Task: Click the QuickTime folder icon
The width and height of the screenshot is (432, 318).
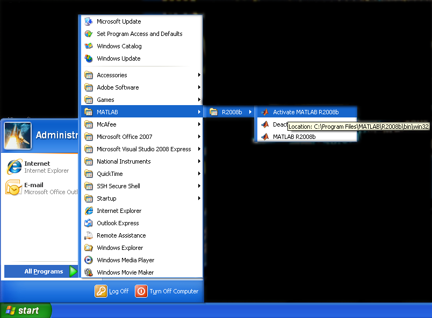Action: [x=89, y=174]
